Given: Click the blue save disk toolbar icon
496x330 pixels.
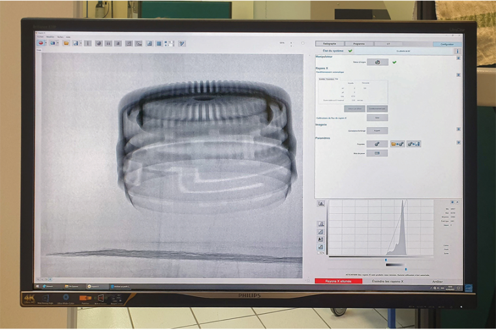Looking at the screenshot, I should 76,44.
